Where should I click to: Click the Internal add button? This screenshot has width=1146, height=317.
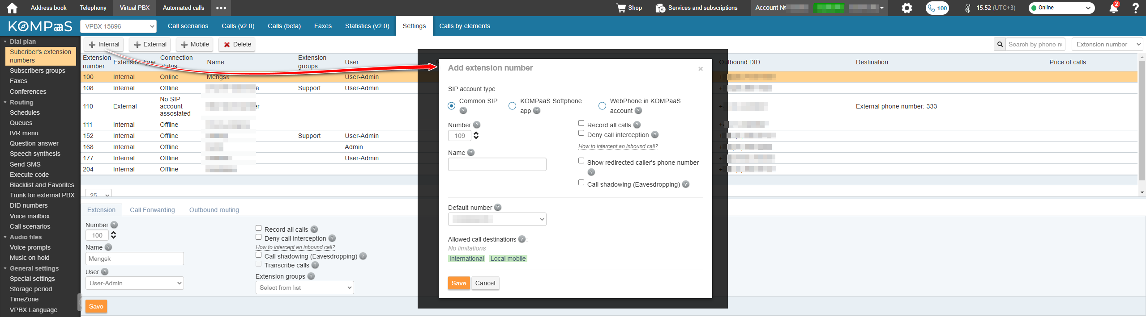[104, 44]
